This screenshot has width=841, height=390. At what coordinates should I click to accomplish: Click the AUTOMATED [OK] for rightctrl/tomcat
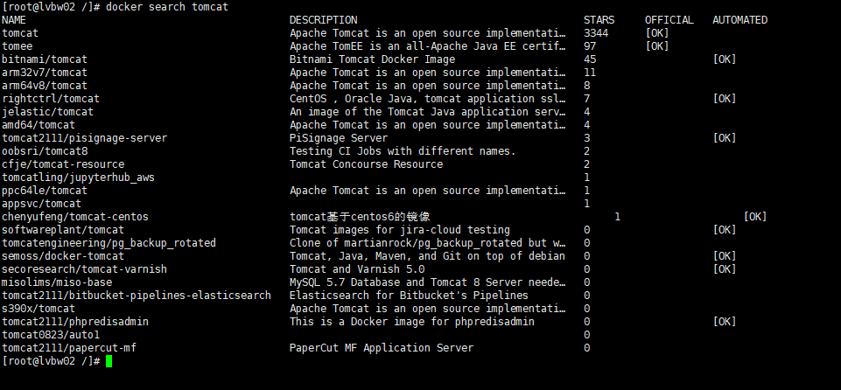(725, 99)
